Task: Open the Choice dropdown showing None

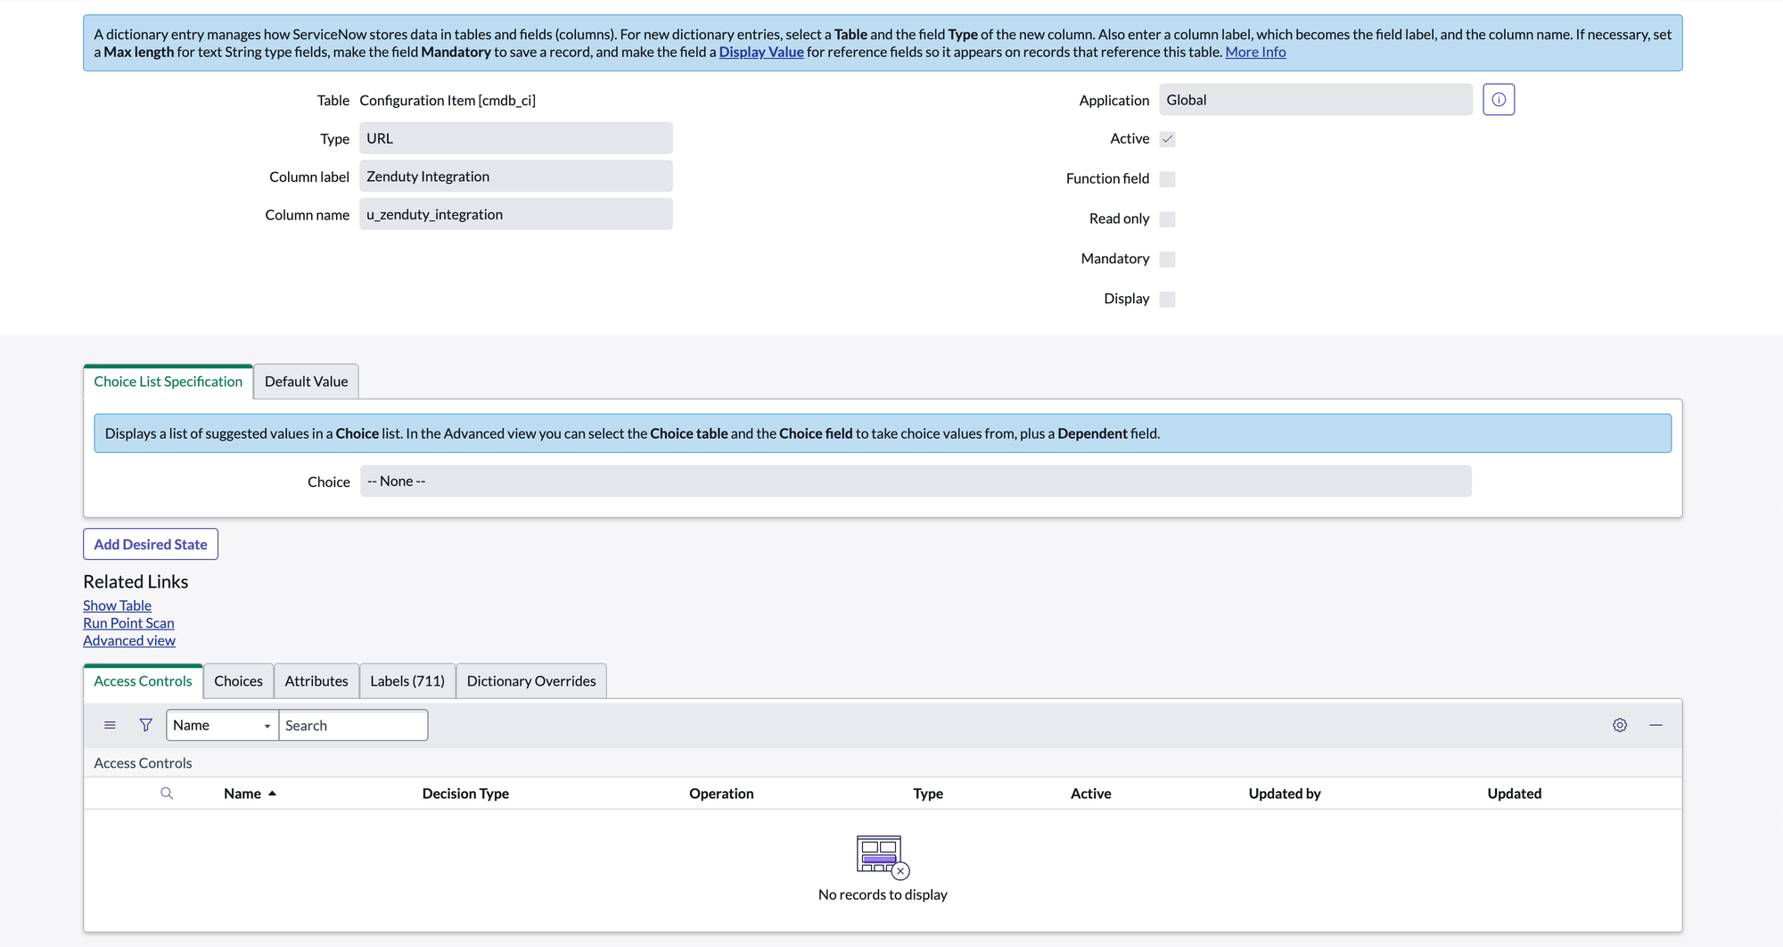Action: tap(916, 482)
